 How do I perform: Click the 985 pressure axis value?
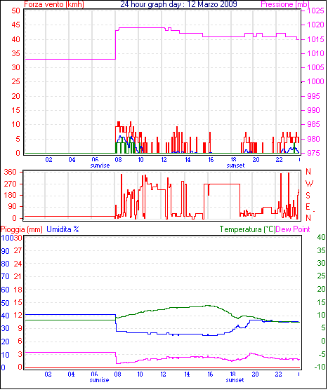pyautogui.click(x=313, y=124)
